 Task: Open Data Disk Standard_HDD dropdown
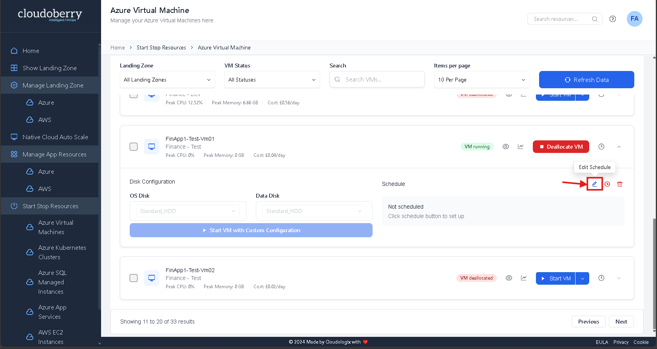(314, 211)
